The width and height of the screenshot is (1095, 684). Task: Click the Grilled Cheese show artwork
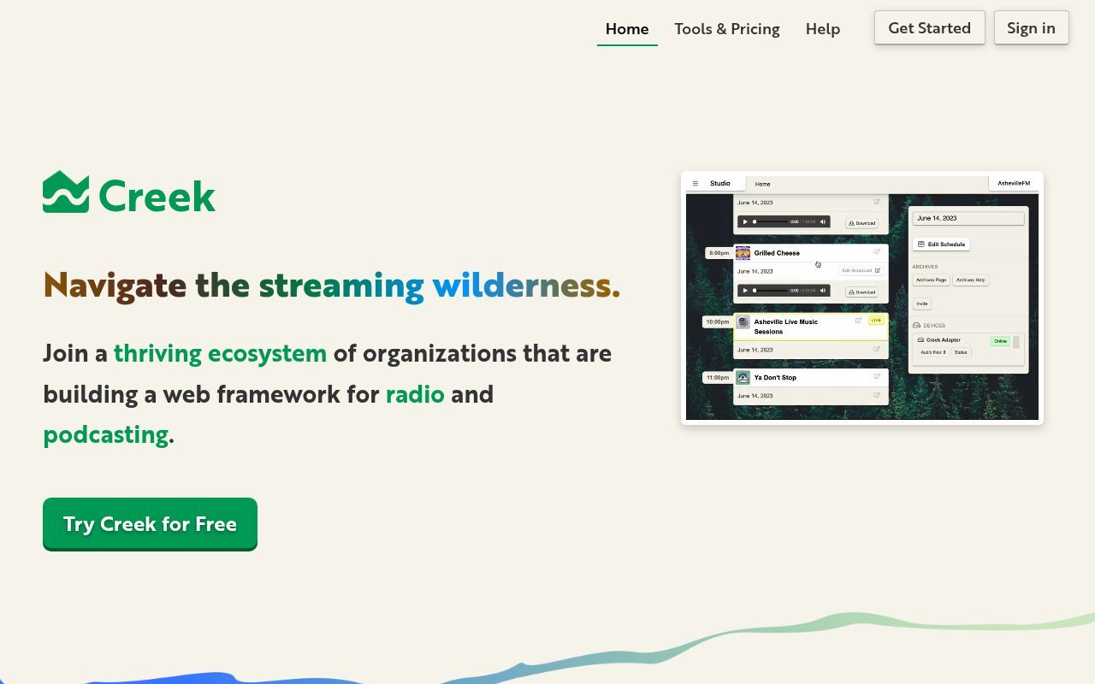pyautogui.click(x=743, y=253)
